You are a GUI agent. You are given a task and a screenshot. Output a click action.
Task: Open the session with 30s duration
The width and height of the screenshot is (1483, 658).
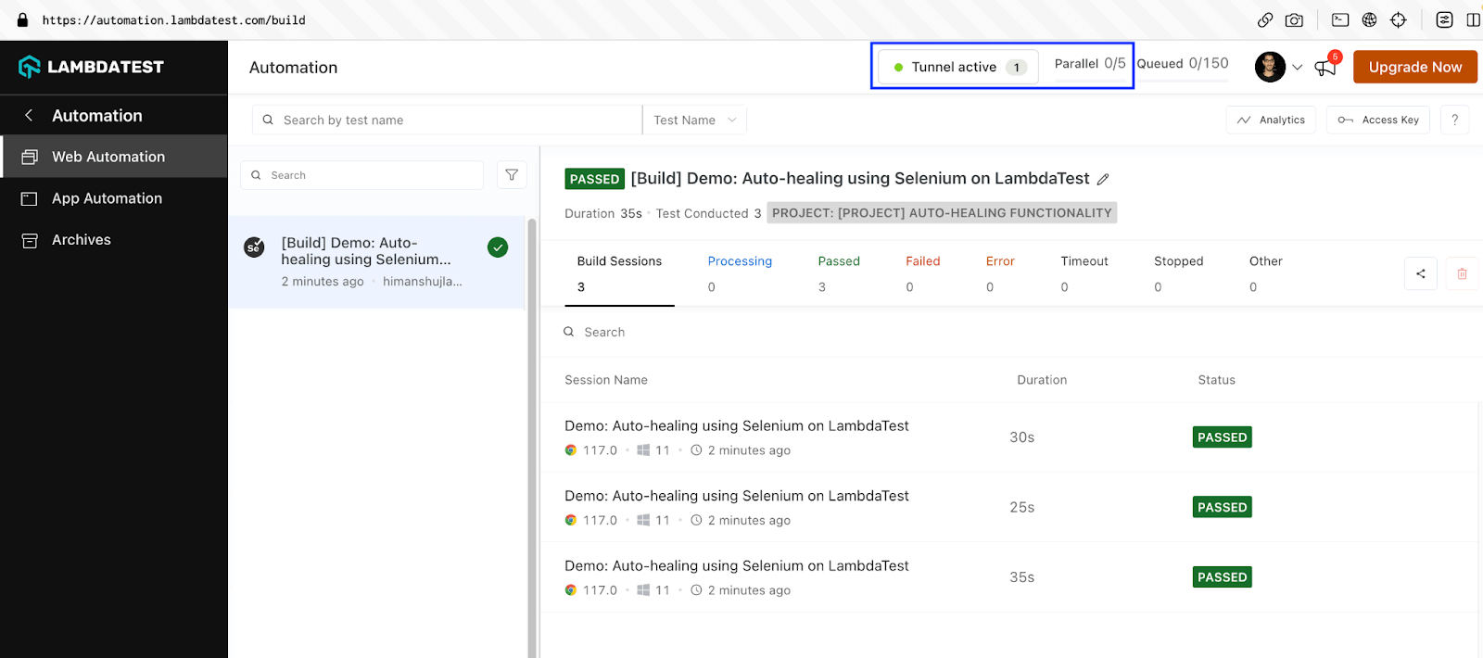[1008, 437]
